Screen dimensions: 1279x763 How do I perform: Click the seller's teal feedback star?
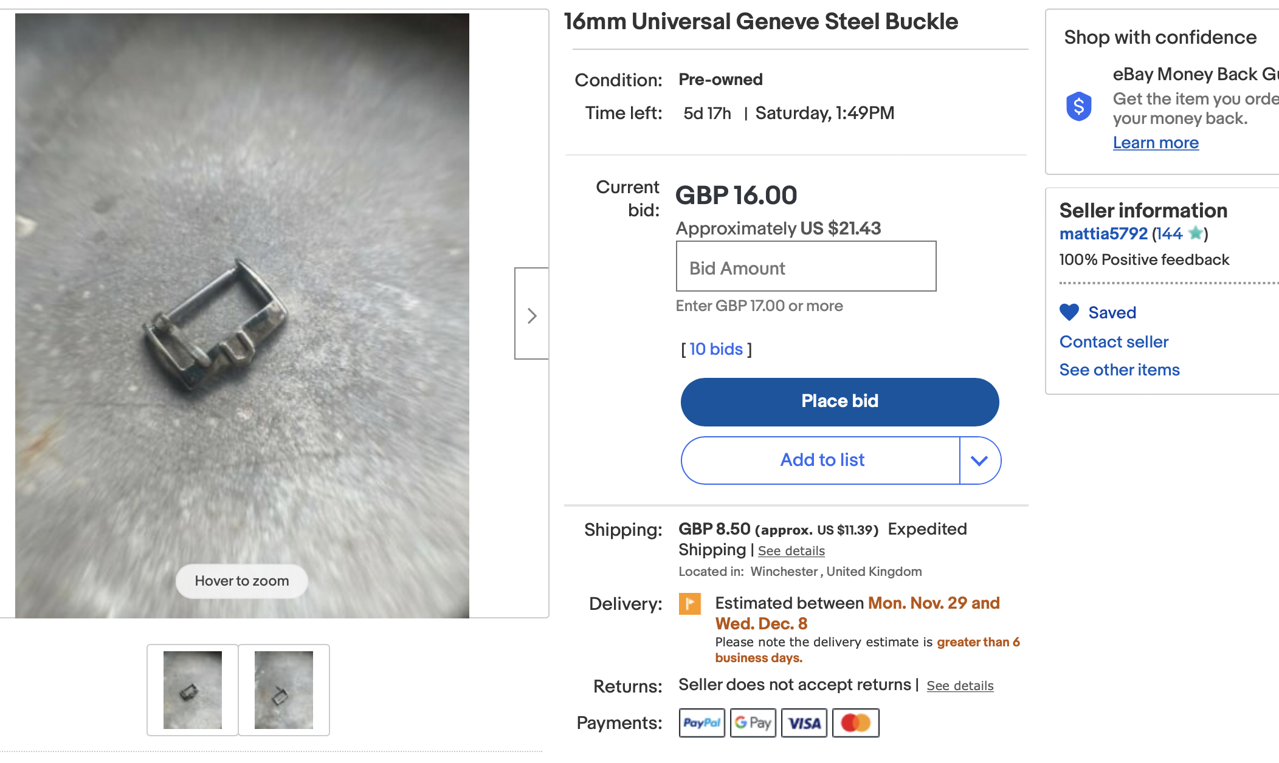[x=1195, y=233]
